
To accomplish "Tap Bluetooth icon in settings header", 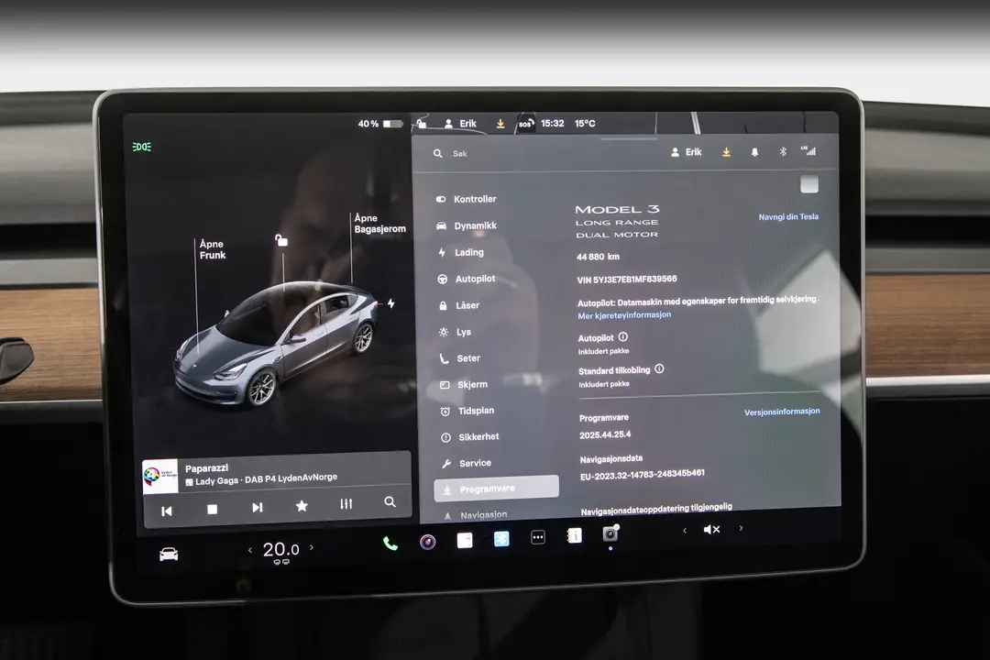I will tap(783, 151).
